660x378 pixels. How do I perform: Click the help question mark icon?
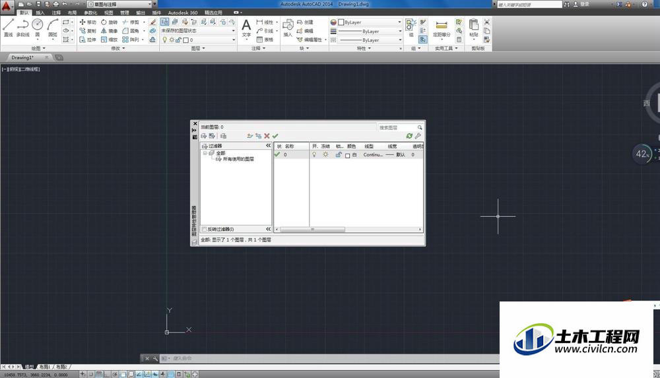(645, 4)
